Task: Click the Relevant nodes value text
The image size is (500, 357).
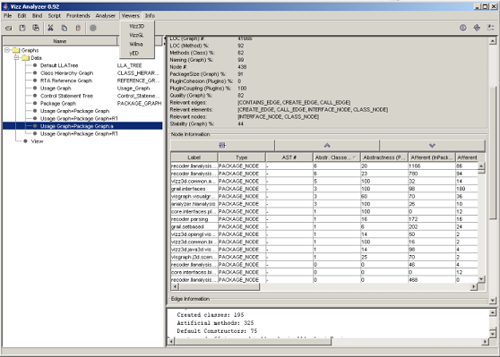Action: (x=278, y=117)
